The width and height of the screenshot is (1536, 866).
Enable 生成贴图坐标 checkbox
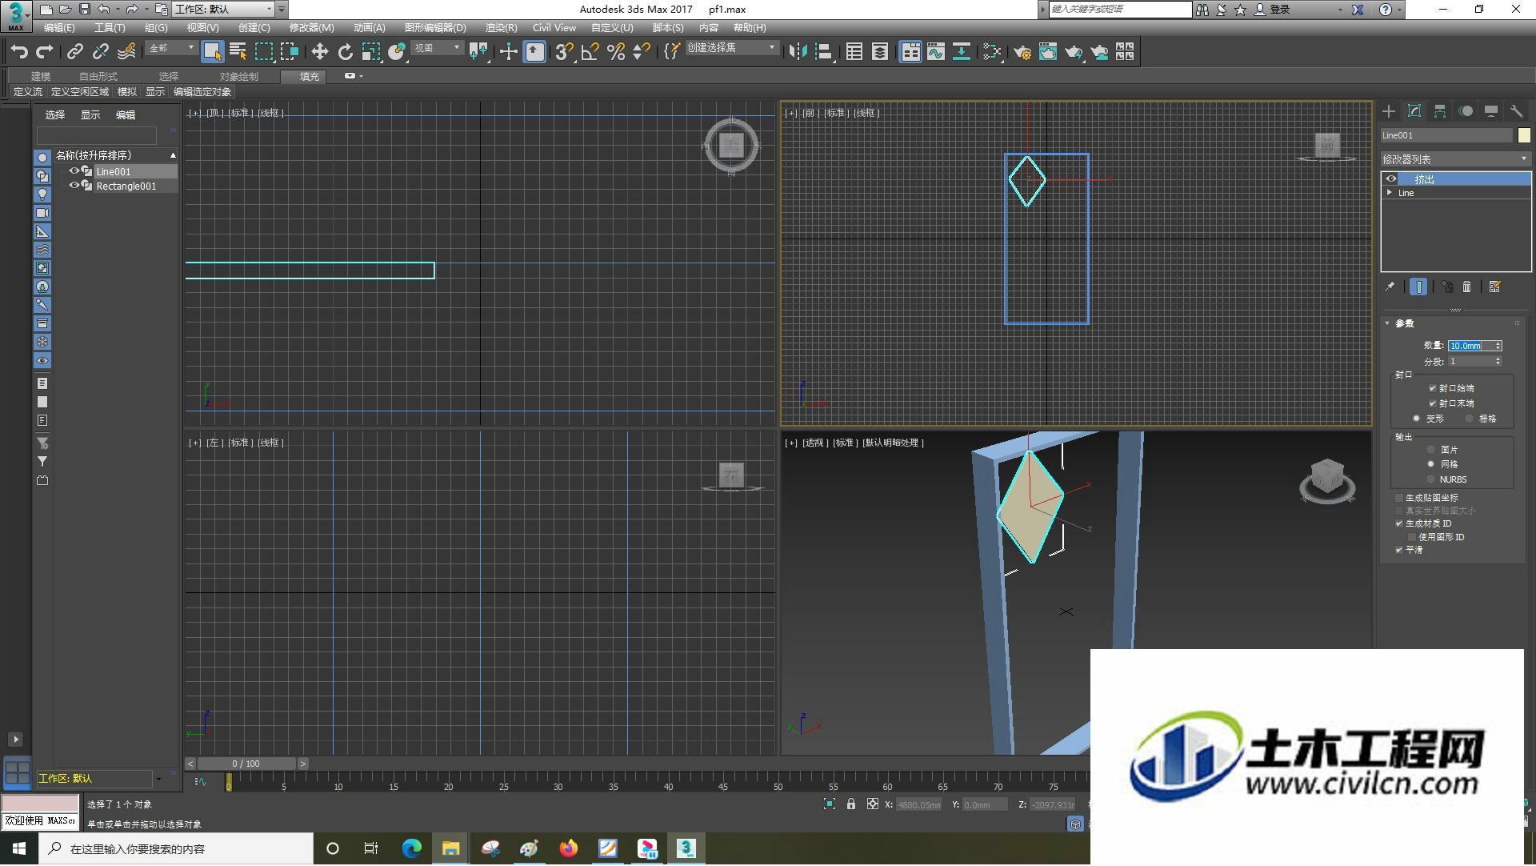[1399, 498]
